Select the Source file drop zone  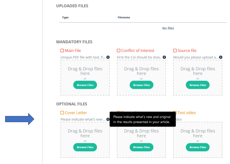[x=198, y=77]
